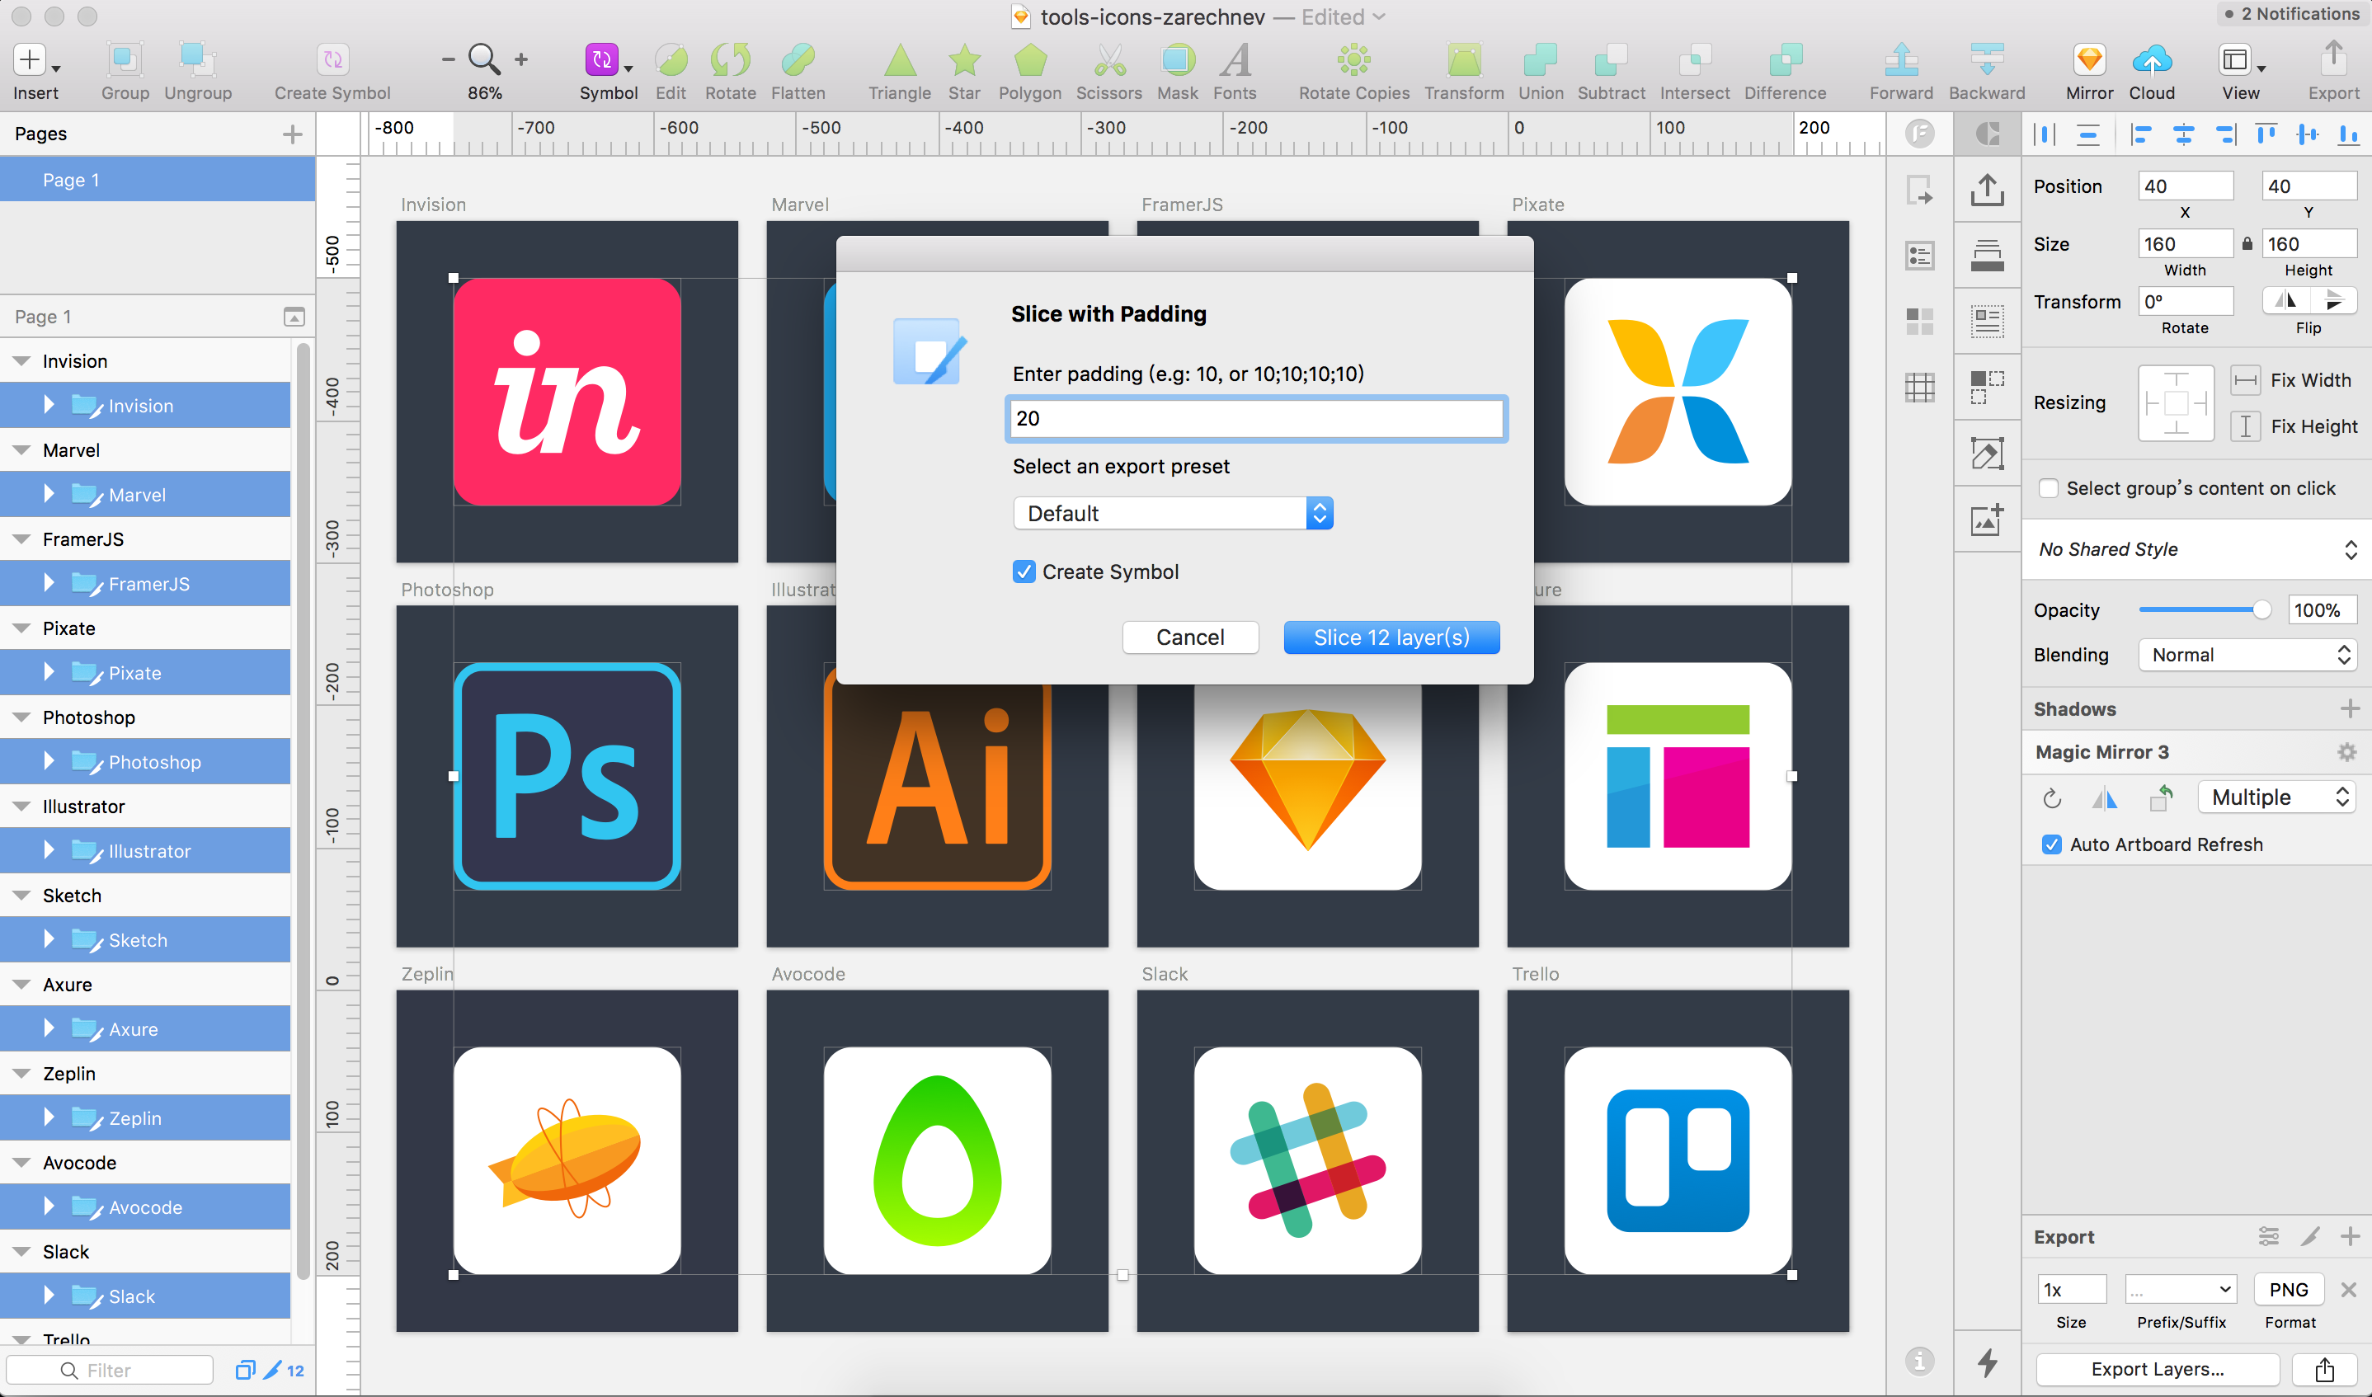Open the Fonts tool
The width and height of the screenshot is (2372, 1397).
(1235, 60)
